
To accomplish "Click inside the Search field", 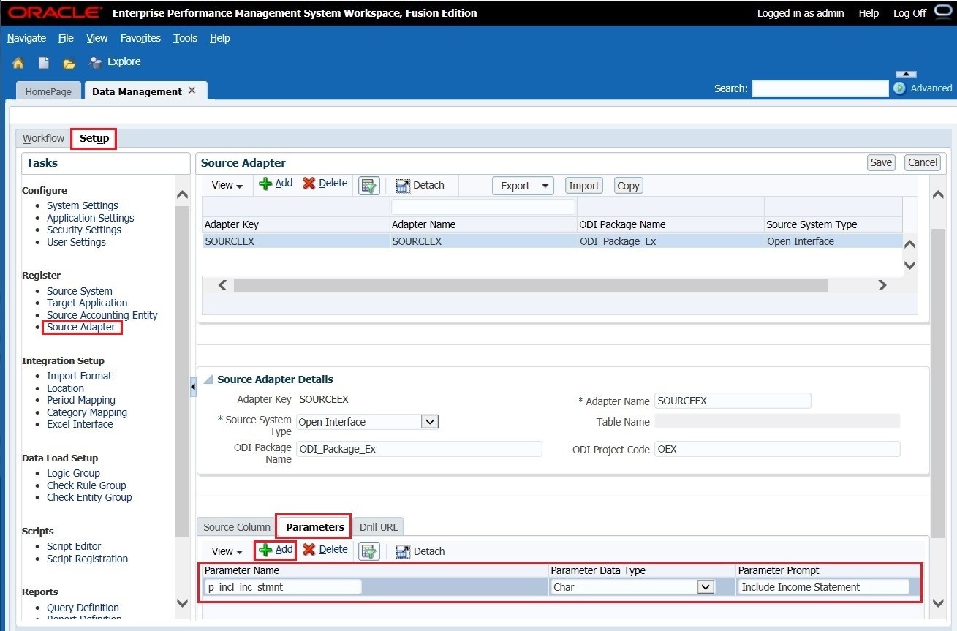I will pos(819,88).
